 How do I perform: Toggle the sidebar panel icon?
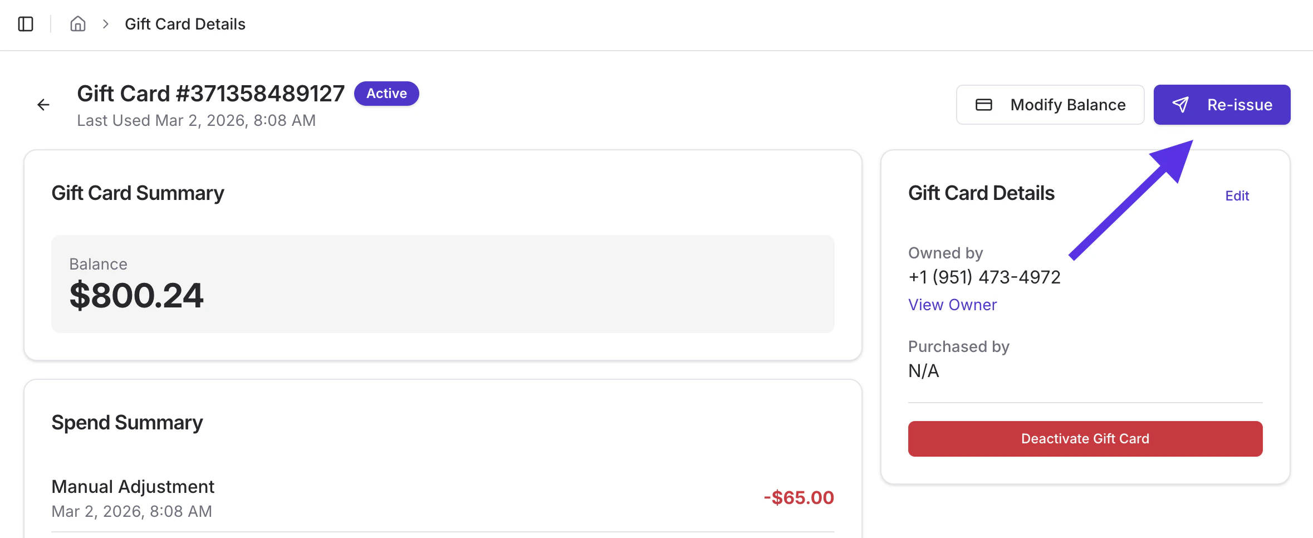26,24
